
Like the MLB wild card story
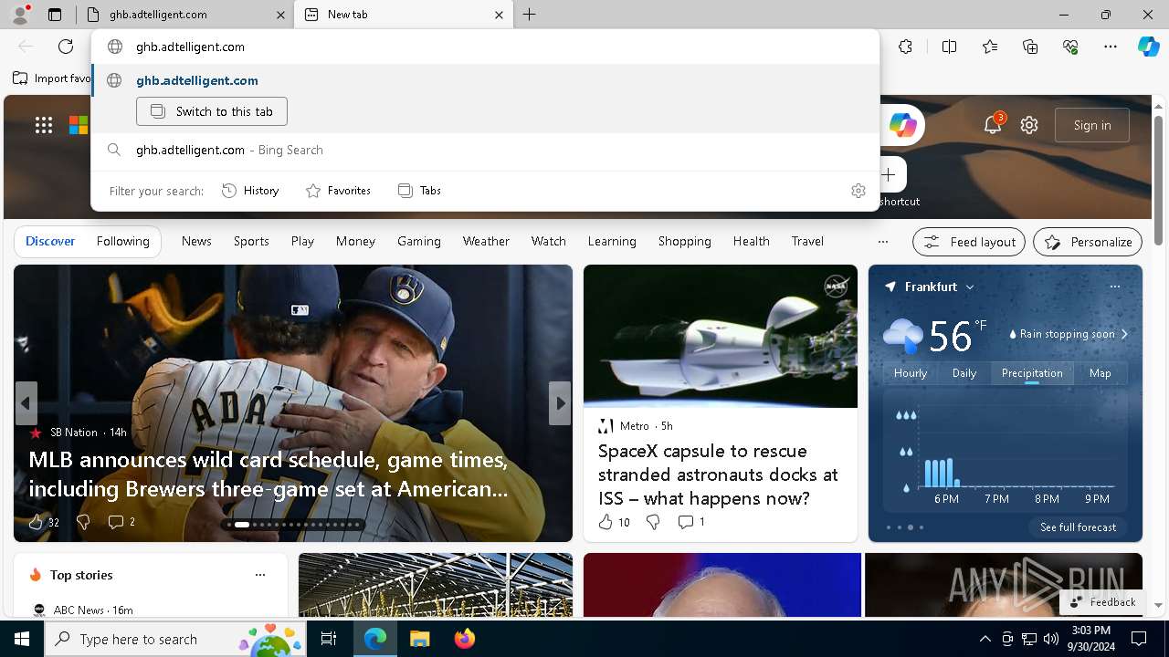pyautogui.click(x=36, y=522)
